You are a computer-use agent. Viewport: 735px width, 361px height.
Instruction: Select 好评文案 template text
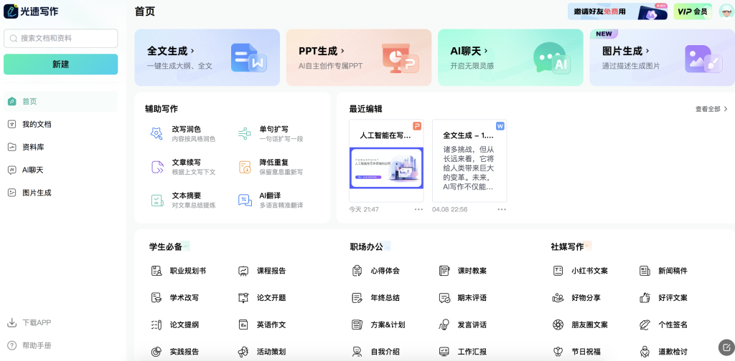pyautogui.click(x=673, y=298)
